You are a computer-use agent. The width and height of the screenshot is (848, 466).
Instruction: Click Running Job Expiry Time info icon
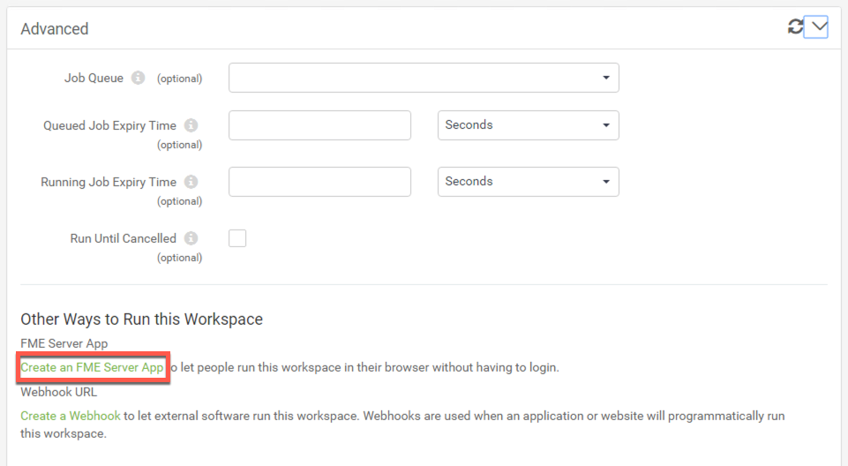point(191,182)
